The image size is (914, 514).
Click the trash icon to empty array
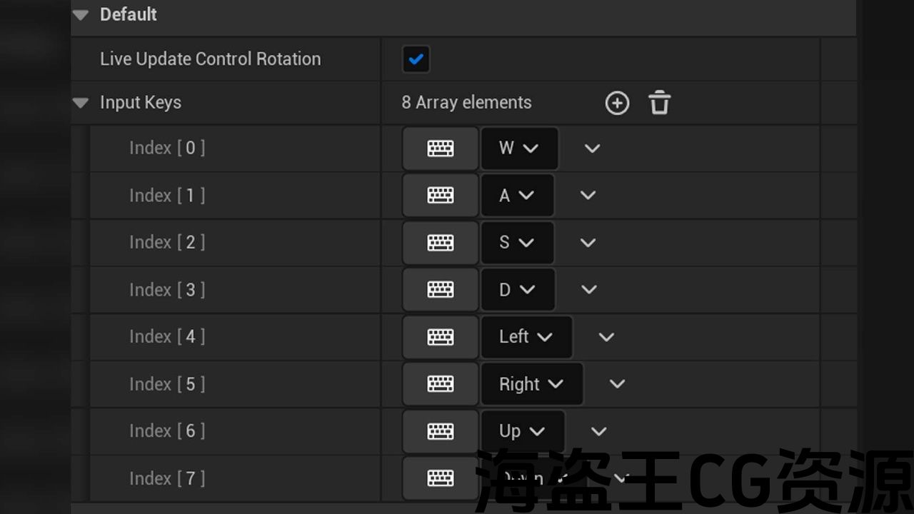tap(660, 103)
